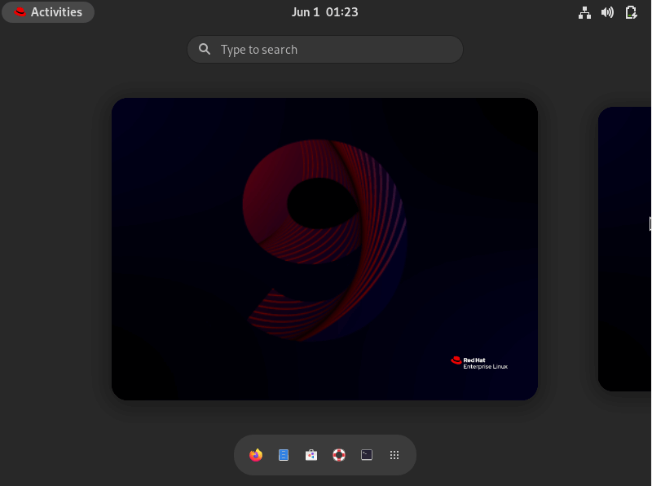Click empty dash space beside Firefox icon
Viewport: 652px width, 486px height.
click(241, 455)
